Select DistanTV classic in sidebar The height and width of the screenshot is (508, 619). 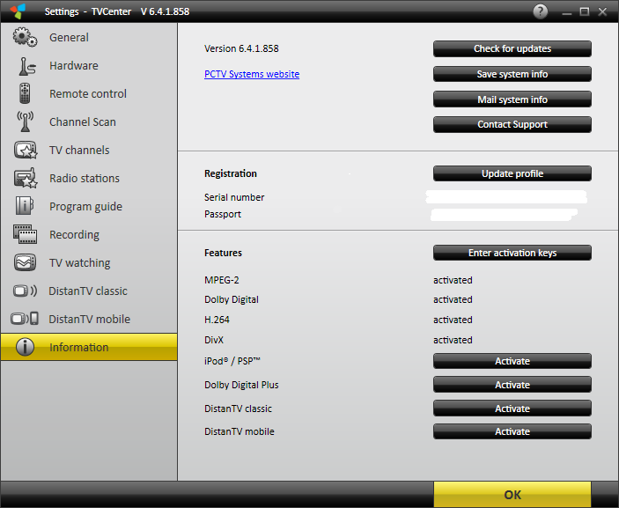[89, 291]
